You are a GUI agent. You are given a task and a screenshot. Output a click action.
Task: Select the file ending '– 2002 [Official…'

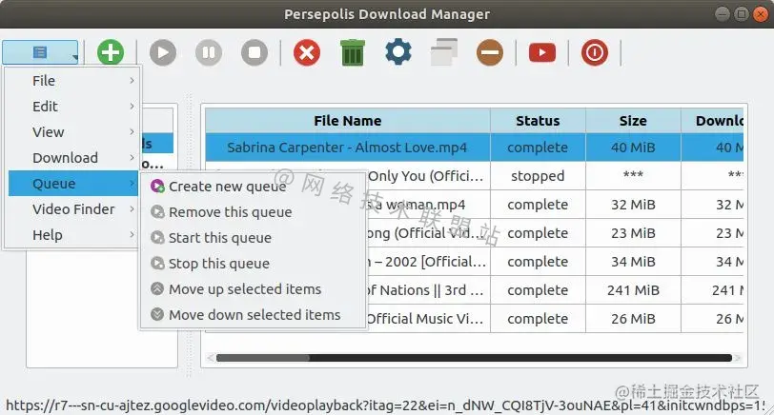[427, 262]
